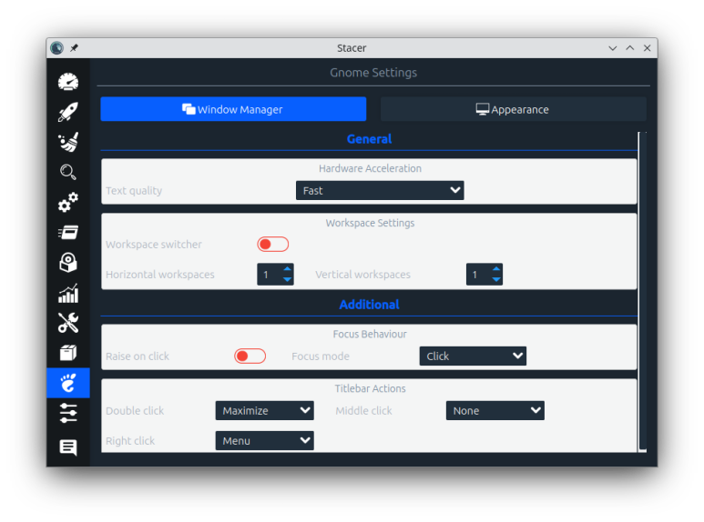704x522 pixels.
Task: Open Processes sidebar icon
Action: pyautogui.click(x=68, y=232)
